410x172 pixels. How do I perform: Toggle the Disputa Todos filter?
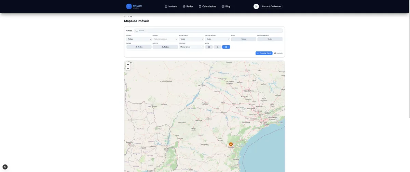click(x=165, y=47)
